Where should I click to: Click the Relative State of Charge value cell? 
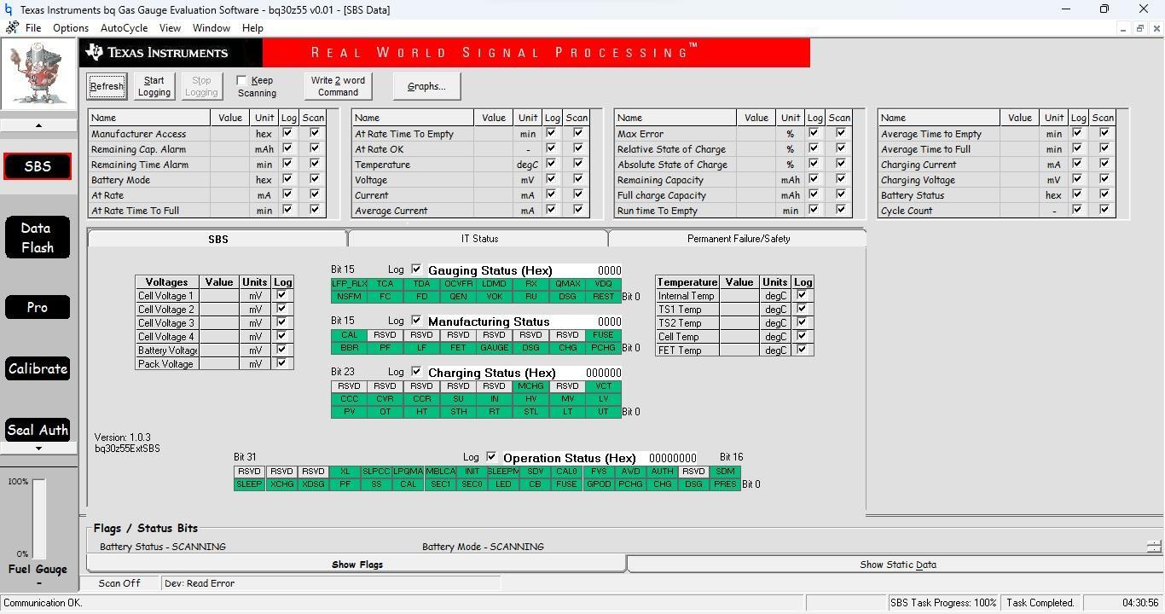pos(756,149)
